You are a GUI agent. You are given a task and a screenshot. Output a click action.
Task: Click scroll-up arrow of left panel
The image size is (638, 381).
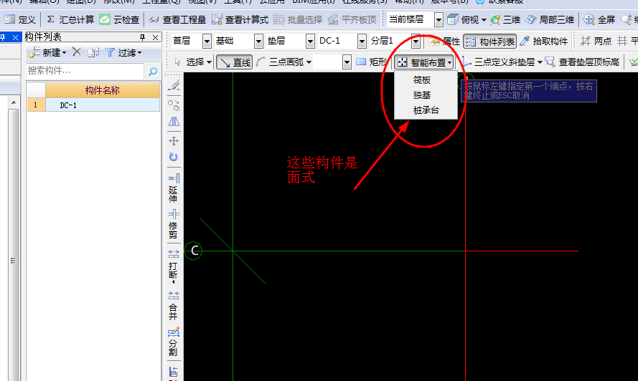(x=14, y=102)
